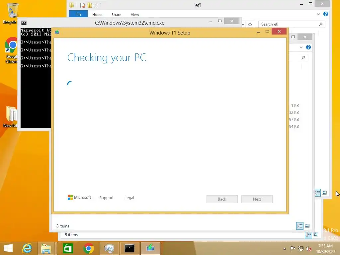Viewport: 340px width, 255px height.
Task: Switch 9 items window to details view
Action: coord(308,235)
